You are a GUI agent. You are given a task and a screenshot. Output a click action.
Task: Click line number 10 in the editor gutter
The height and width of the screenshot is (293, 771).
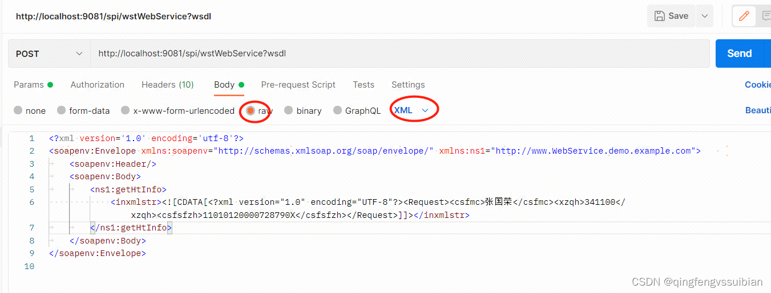[29, 266]
